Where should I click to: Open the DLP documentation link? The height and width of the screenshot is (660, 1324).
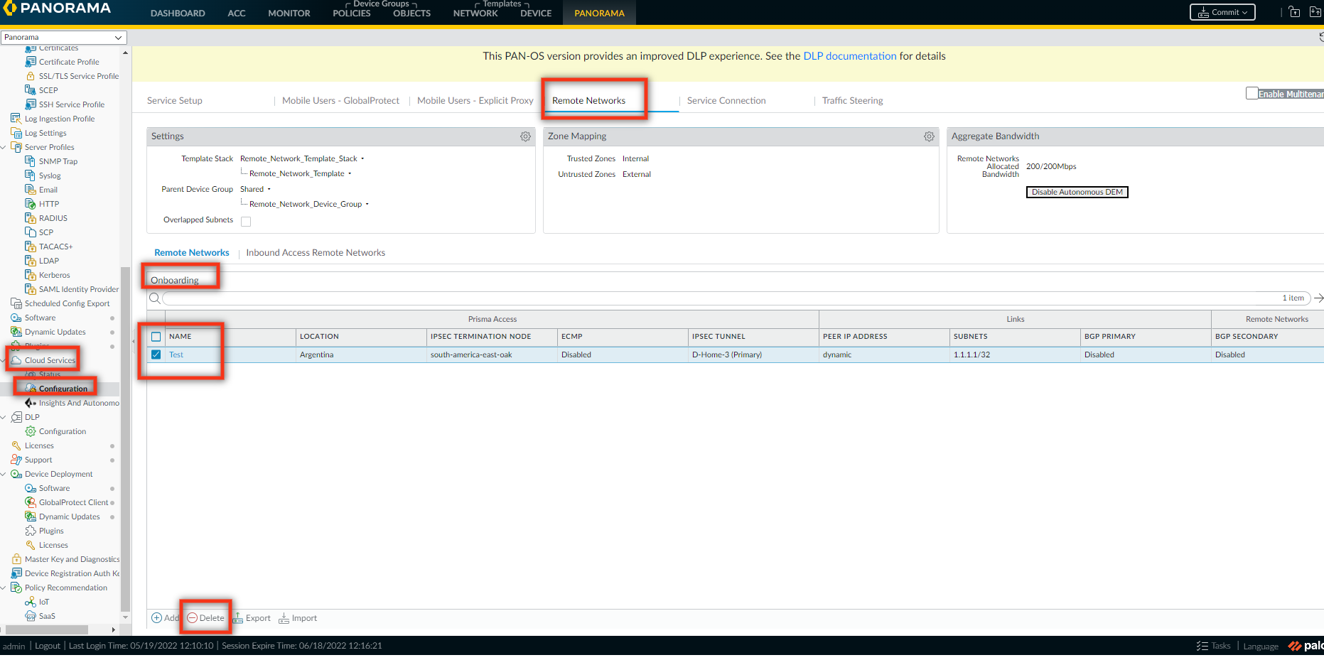pyautogui.click(x=849, y=56)
